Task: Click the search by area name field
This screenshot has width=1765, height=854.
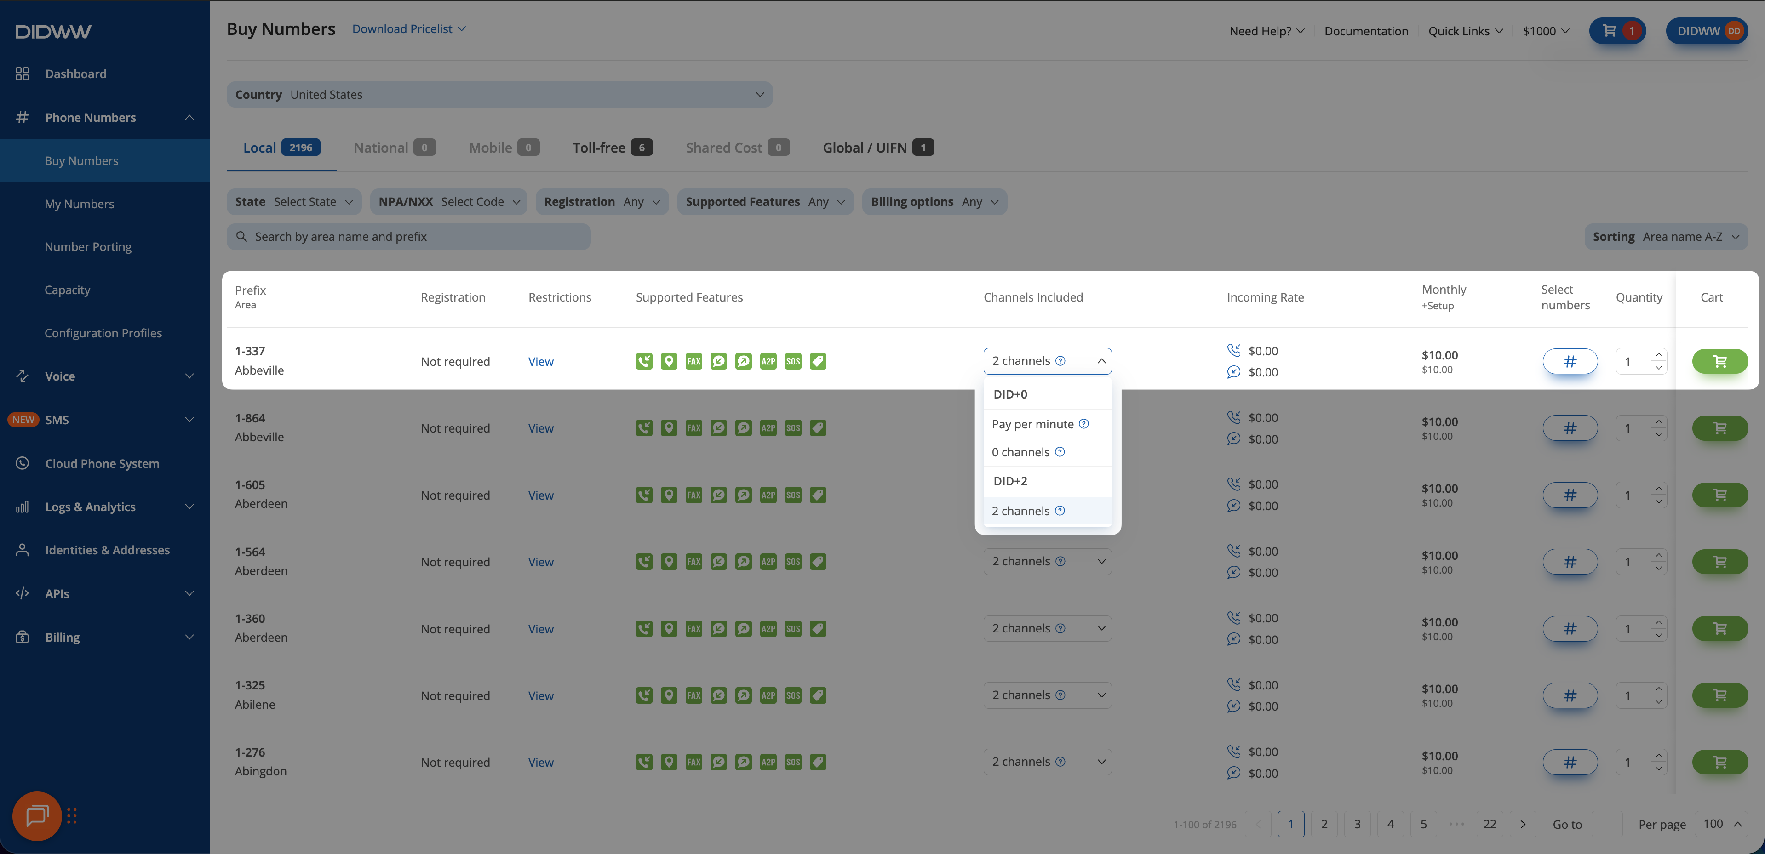Action: pyautogui.click(x=408, y=236)
